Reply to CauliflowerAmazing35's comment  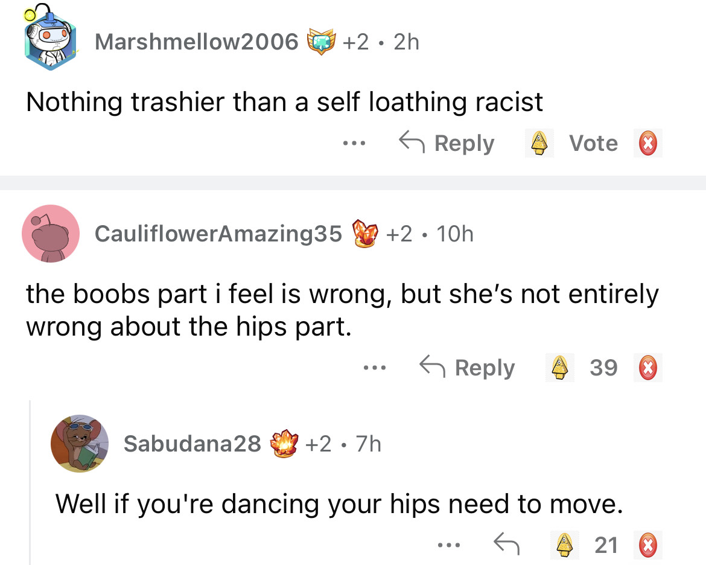coord(467,368)
